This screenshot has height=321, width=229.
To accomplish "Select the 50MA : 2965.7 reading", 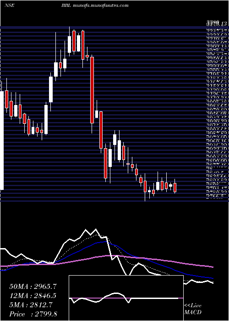I will tap(33, 287).
